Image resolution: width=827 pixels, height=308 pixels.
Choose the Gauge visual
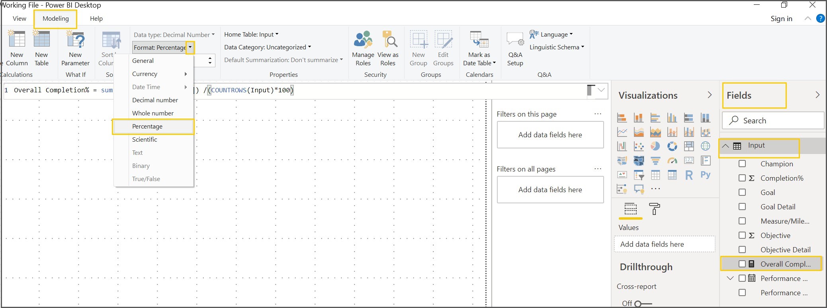point(672,161)
